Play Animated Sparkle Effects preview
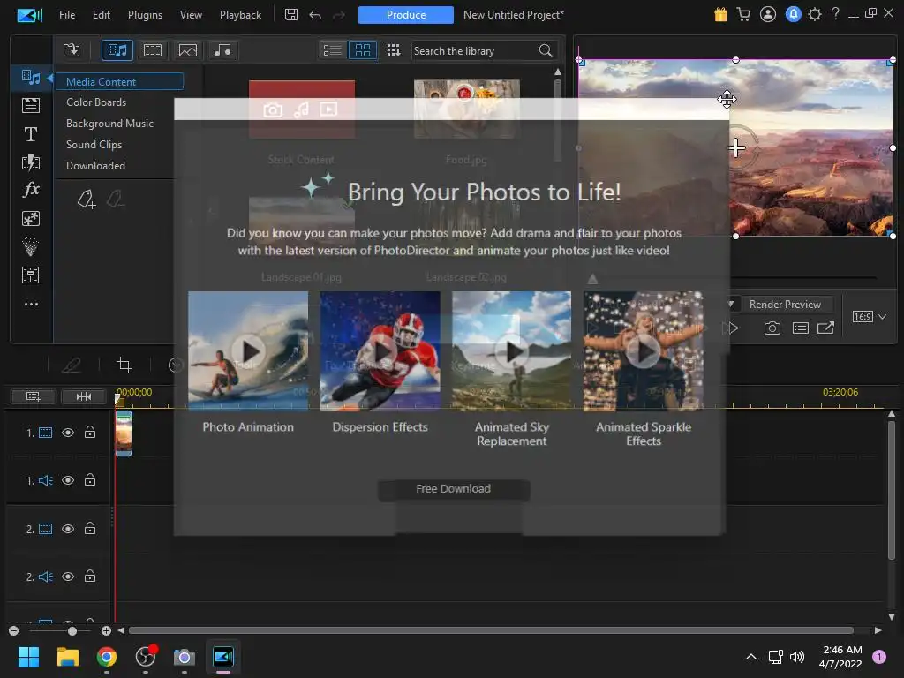This screenshot has width=904, height=678. click(x=644, y=351)
